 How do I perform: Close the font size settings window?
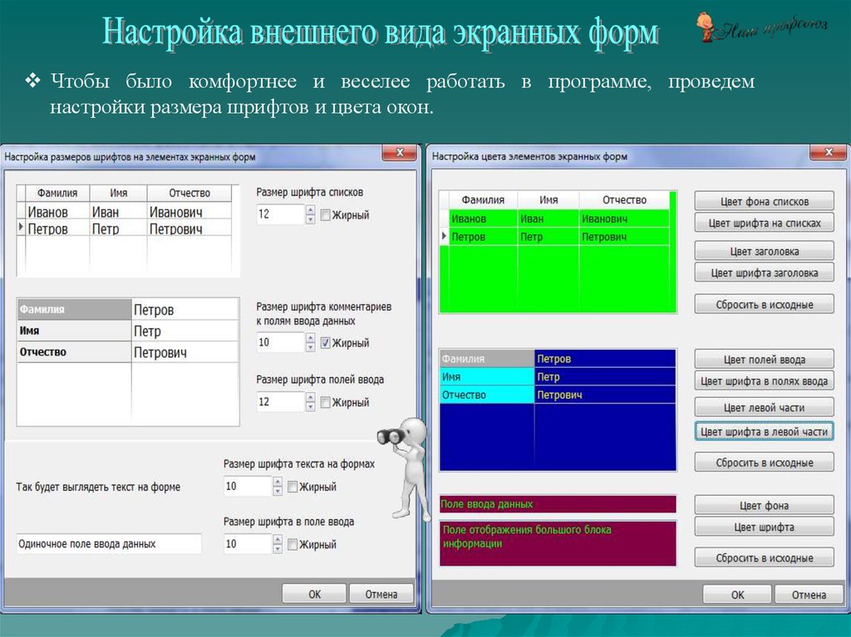399,153
